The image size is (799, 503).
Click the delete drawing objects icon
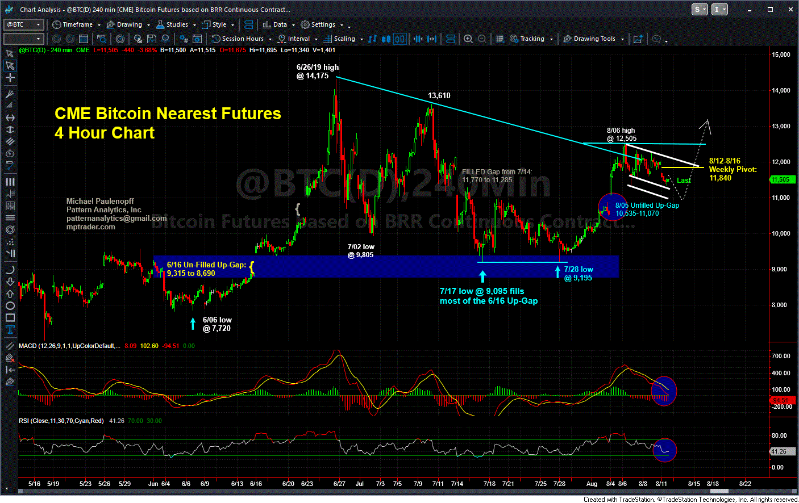point(10,358)
